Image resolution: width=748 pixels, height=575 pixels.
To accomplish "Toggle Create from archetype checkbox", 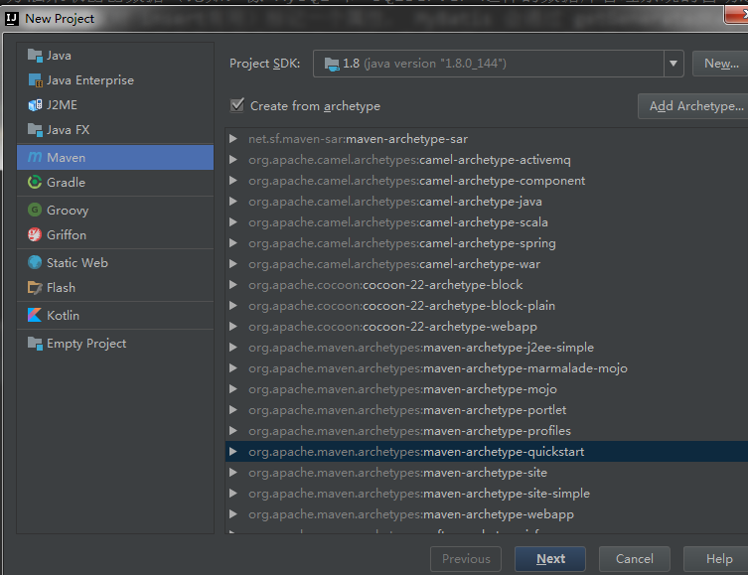I will coord(237,105).
